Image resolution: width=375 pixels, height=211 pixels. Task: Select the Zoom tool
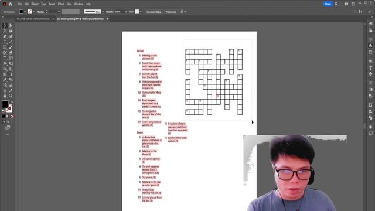coord(11,96)
